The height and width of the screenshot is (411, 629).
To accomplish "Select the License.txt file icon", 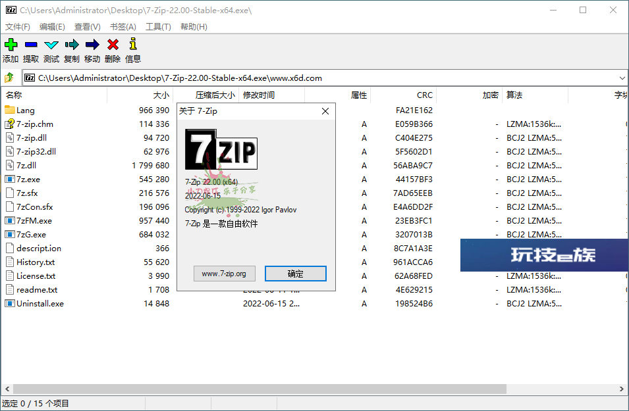I will point(10,276).
